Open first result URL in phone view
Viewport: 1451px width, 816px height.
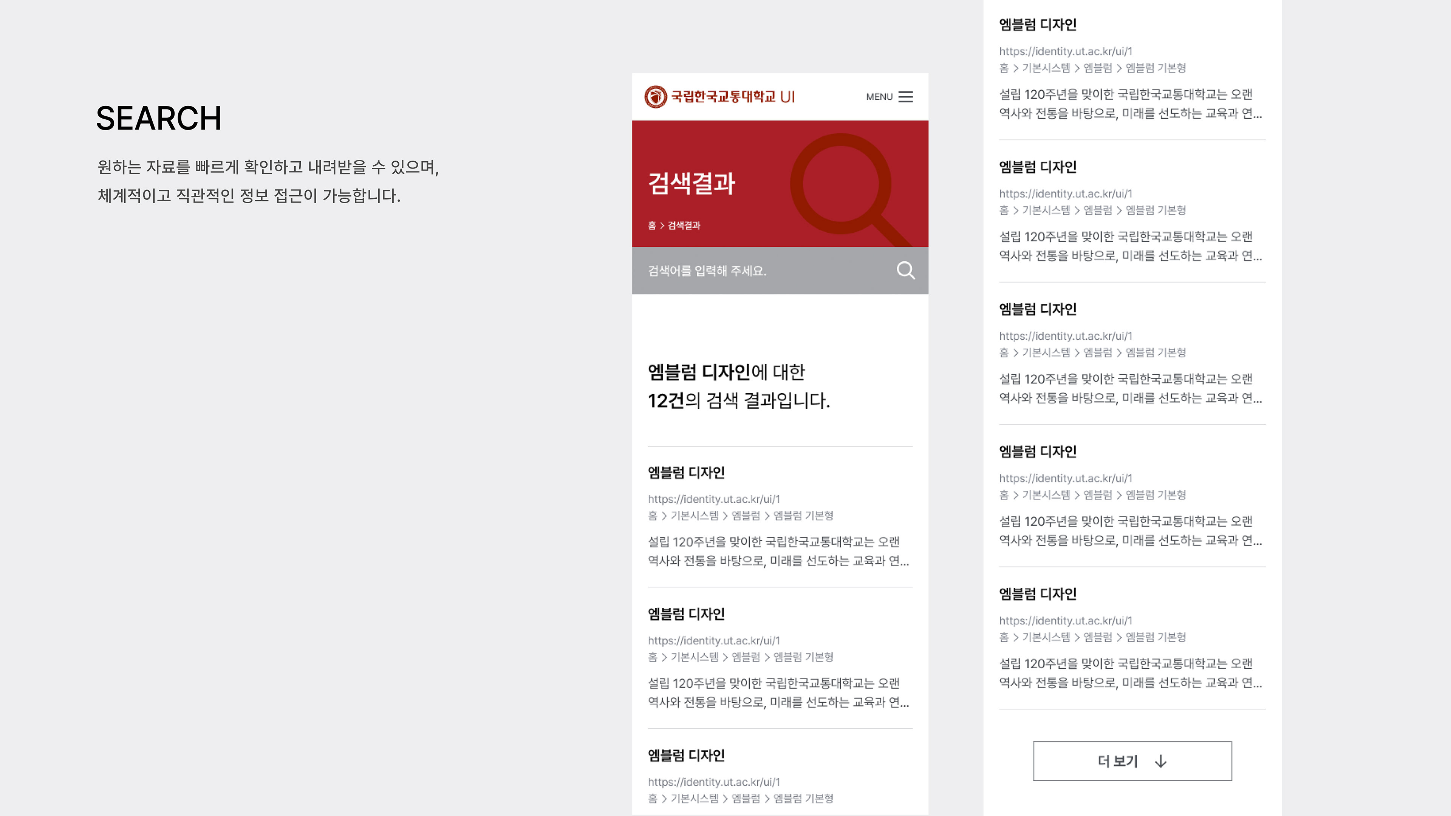(x=714, y=499)
